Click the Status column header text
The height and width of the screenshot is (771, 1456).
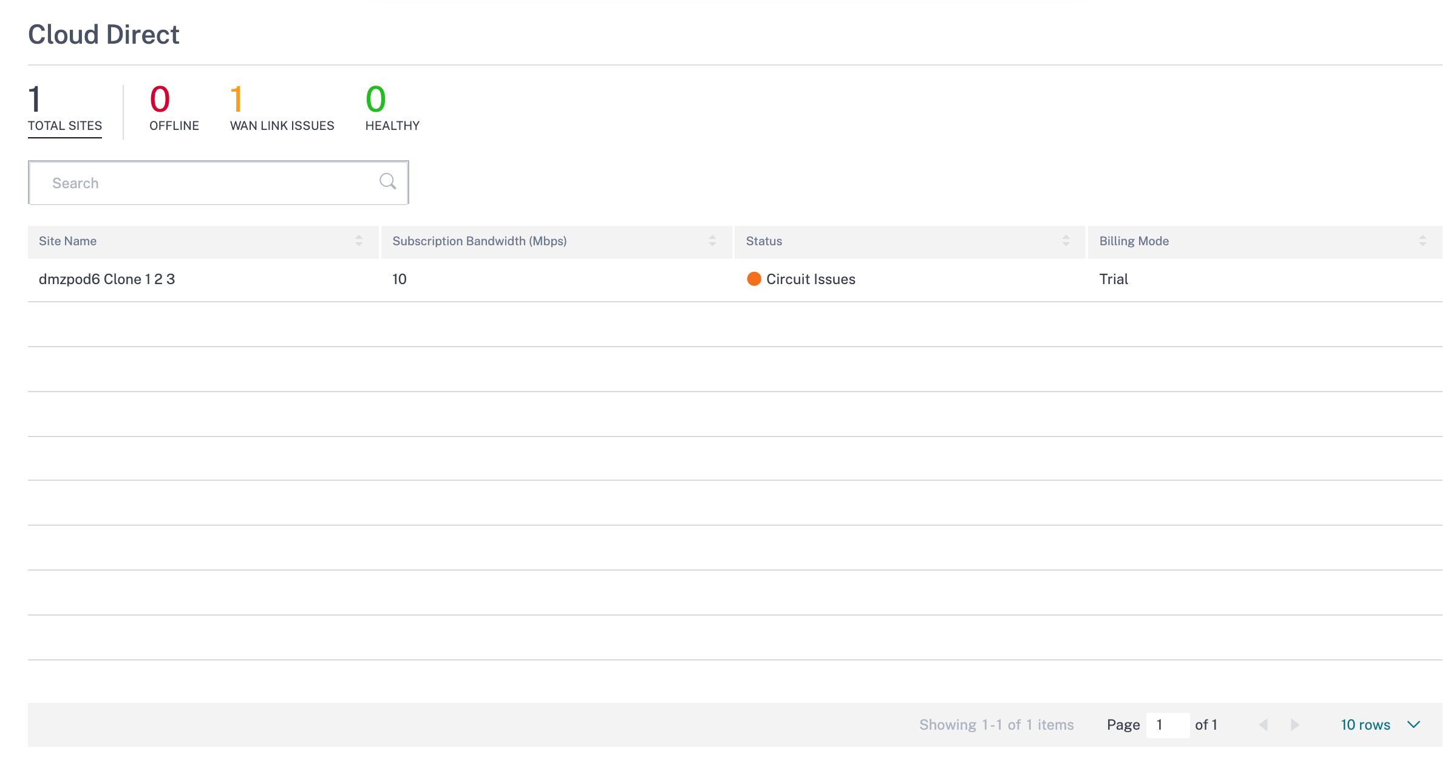pyautogui.click(x=764, y=241)
